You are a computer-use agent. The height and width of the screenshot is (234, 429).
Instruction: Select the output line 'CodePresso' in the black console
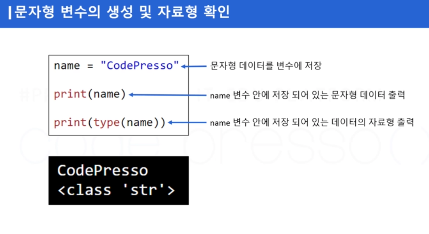103,170
